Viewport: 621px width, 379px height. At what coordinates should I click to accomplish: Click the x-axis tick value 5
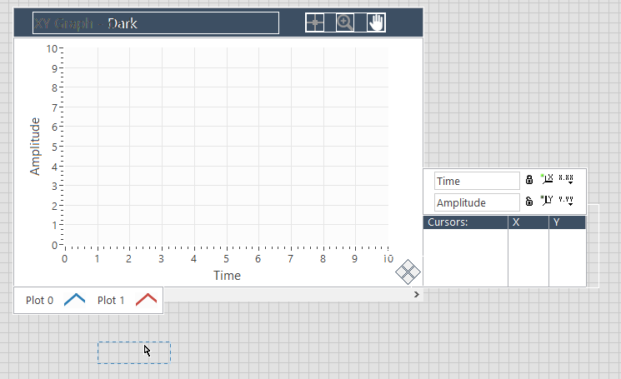point(226,259)
